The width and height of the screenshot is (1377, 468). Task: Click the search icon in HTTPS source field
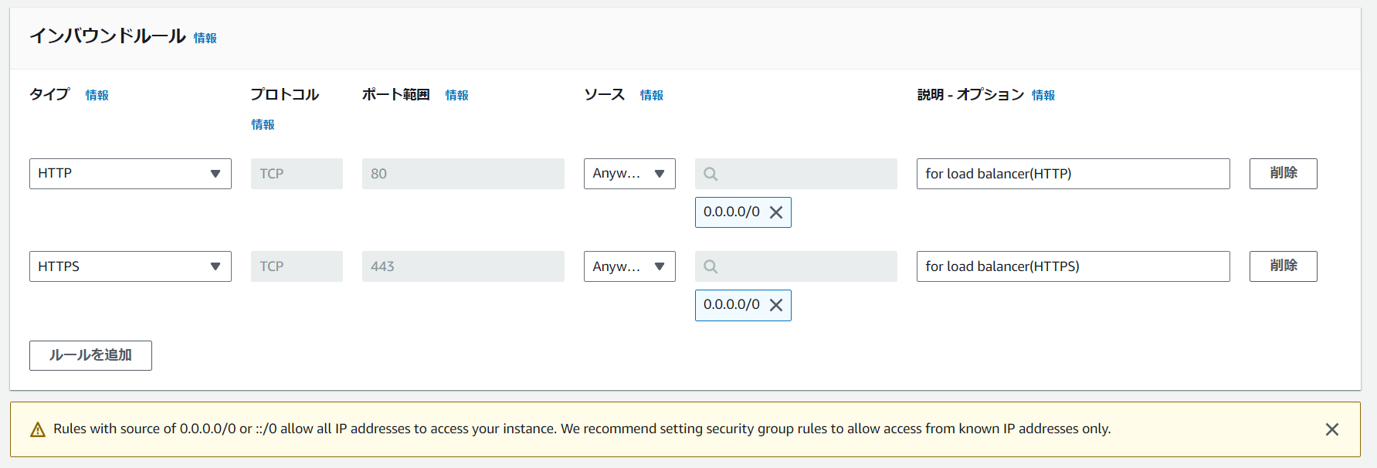coord(711,266)
